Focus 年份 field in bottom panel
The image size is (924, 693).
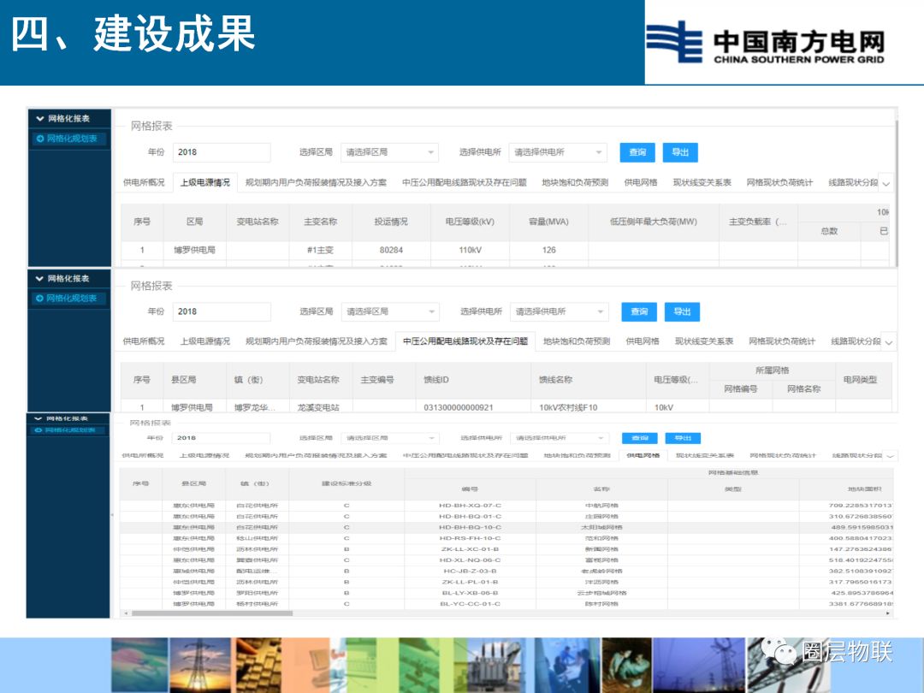pos(222,438)
